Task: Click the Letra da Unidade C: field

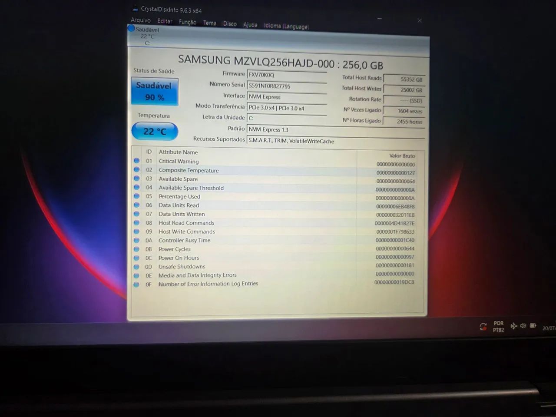Action: point(287,118)
